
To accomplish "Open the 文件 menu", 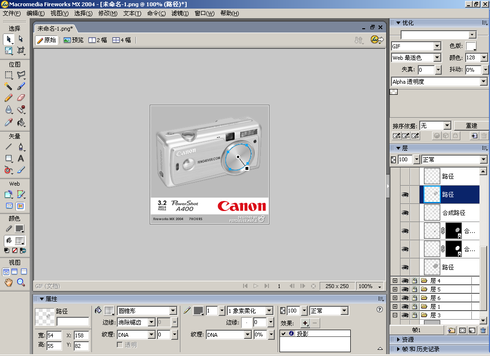I will (11, 13).
